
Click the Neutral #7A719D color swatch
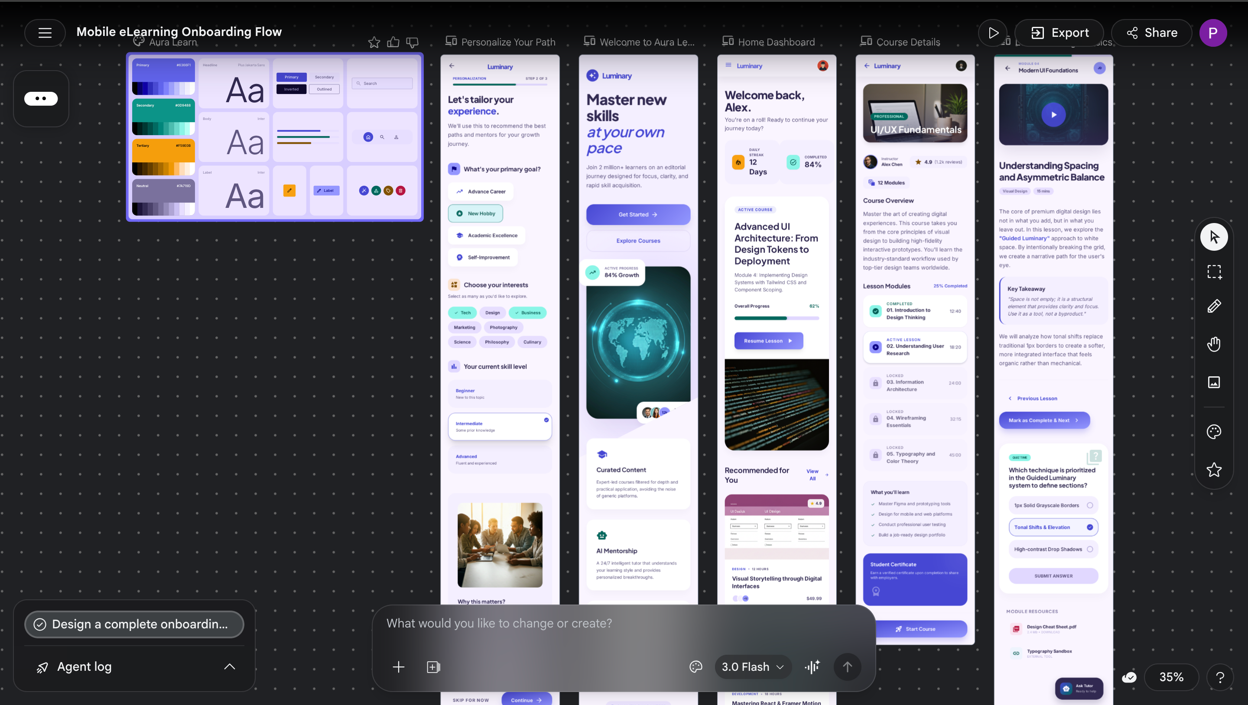pyautogui.click(x=163, y=197)
